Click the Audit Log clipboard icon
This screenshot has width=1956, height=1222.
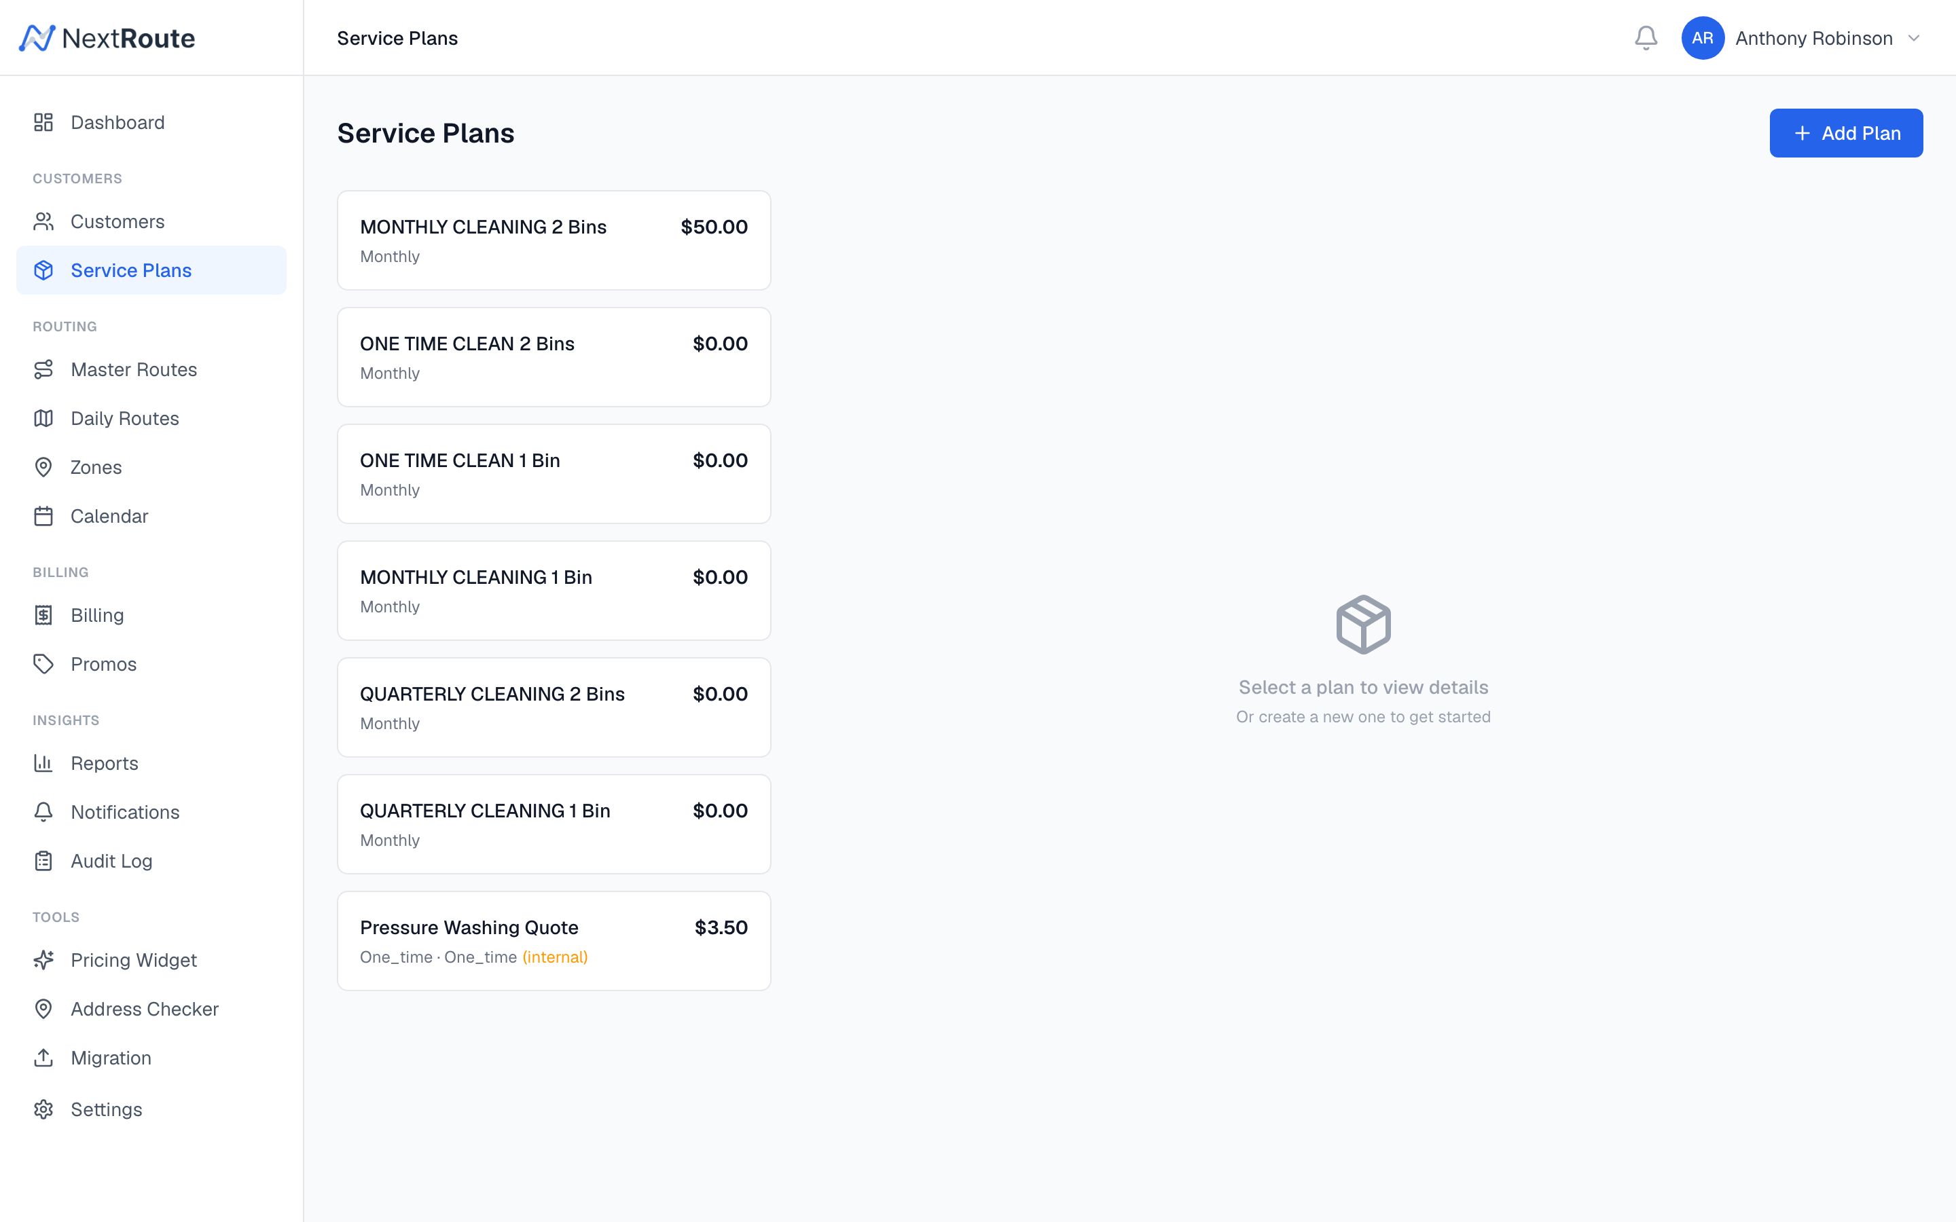(x=43, y=861)
